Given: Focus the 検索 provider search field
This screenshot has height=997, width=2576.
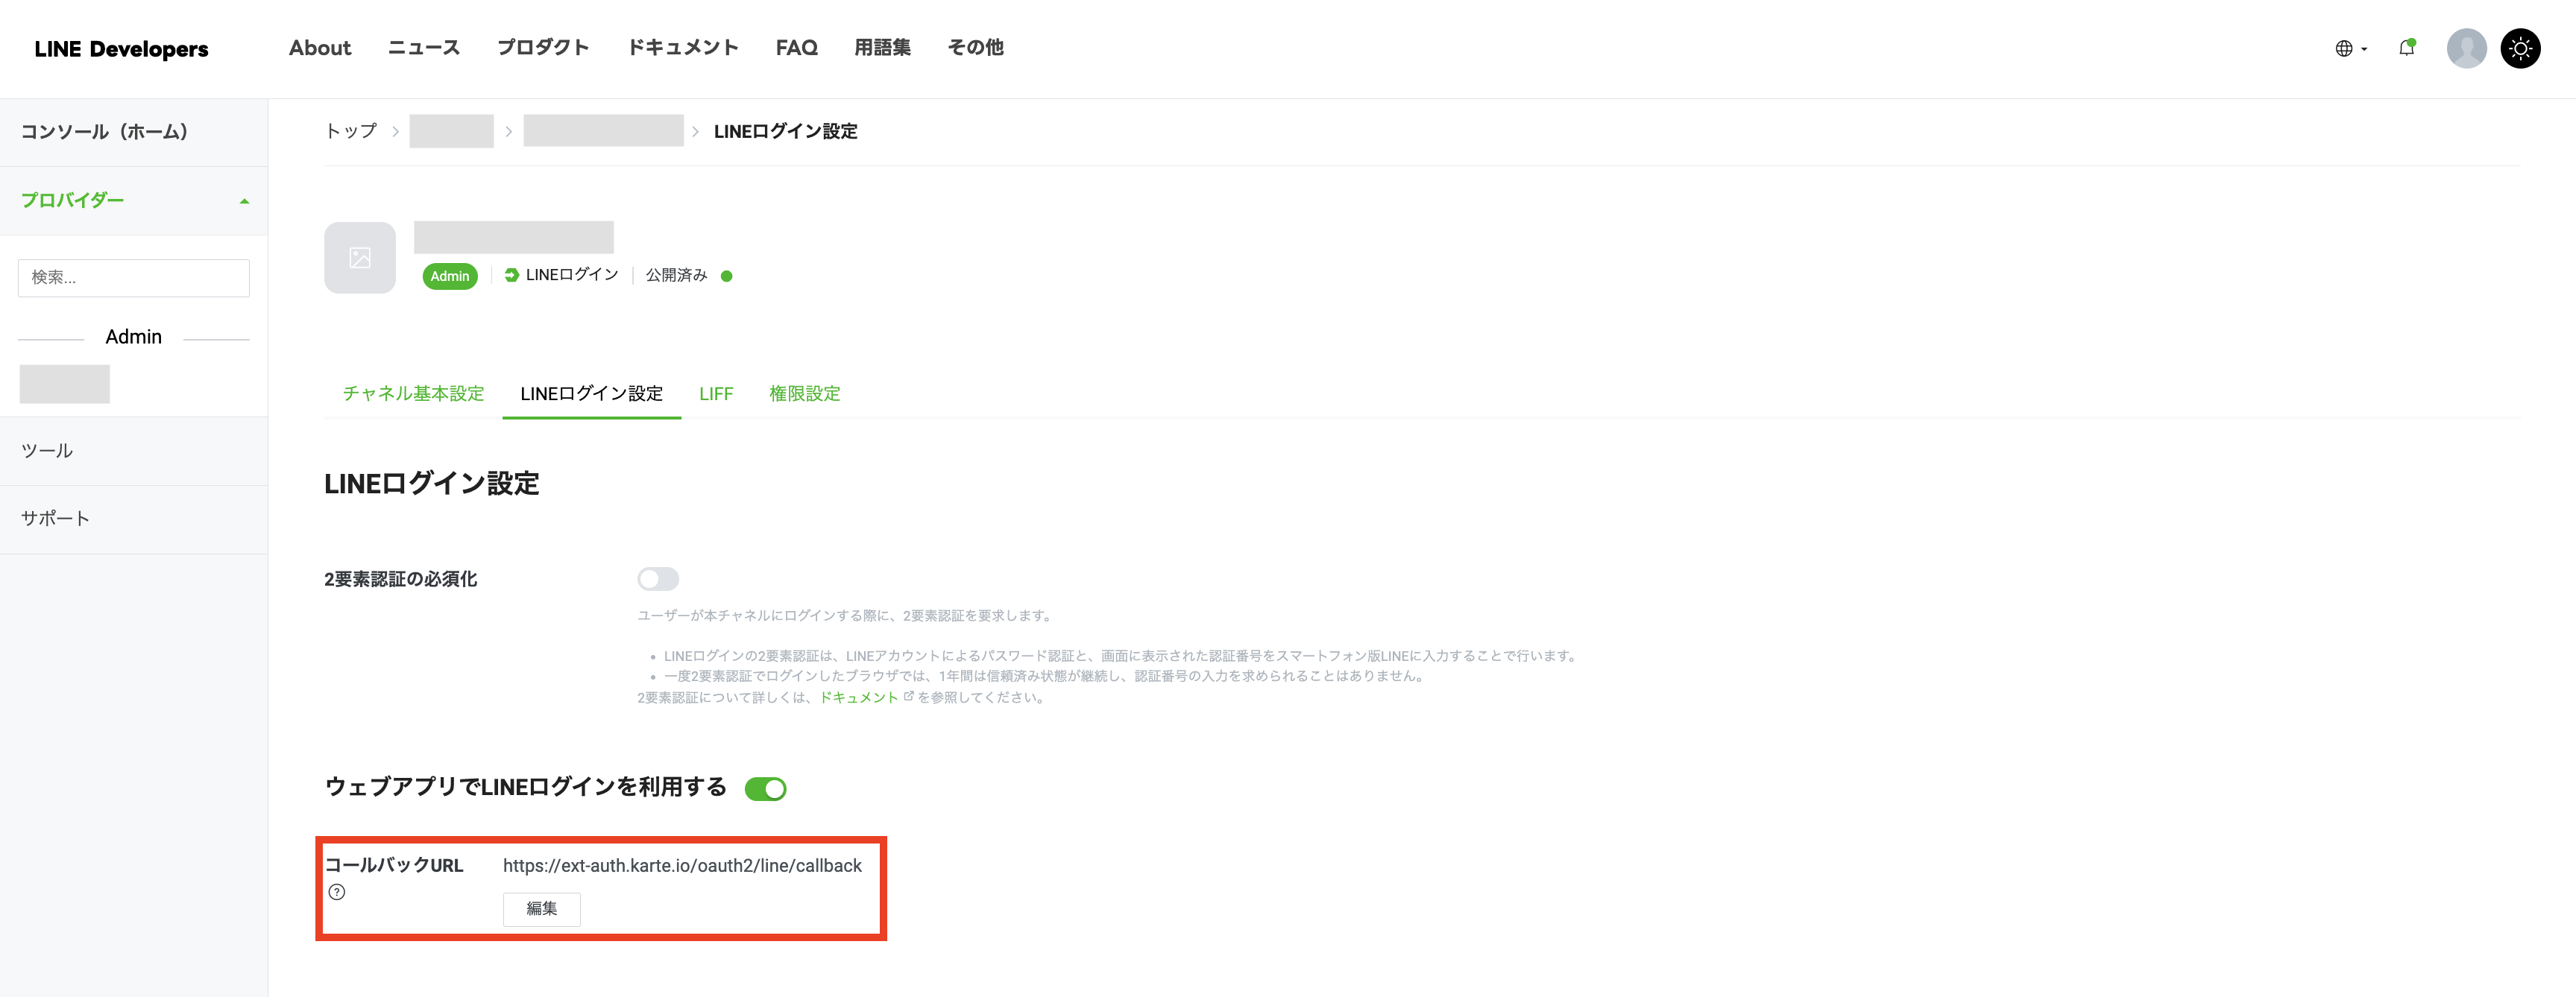Looking at the screenshot, I should (134, 278).
